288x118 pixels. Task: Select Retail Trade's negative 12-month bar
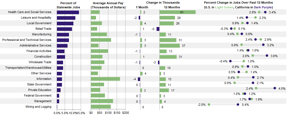tap(158, 29)
